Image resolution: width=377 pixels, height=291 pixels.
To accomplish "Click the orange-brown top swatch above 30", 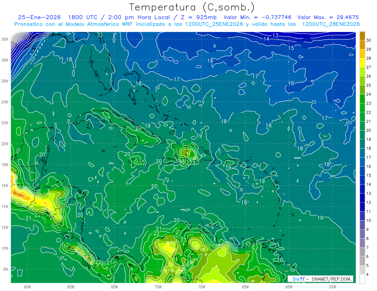I will coord(362,36).
